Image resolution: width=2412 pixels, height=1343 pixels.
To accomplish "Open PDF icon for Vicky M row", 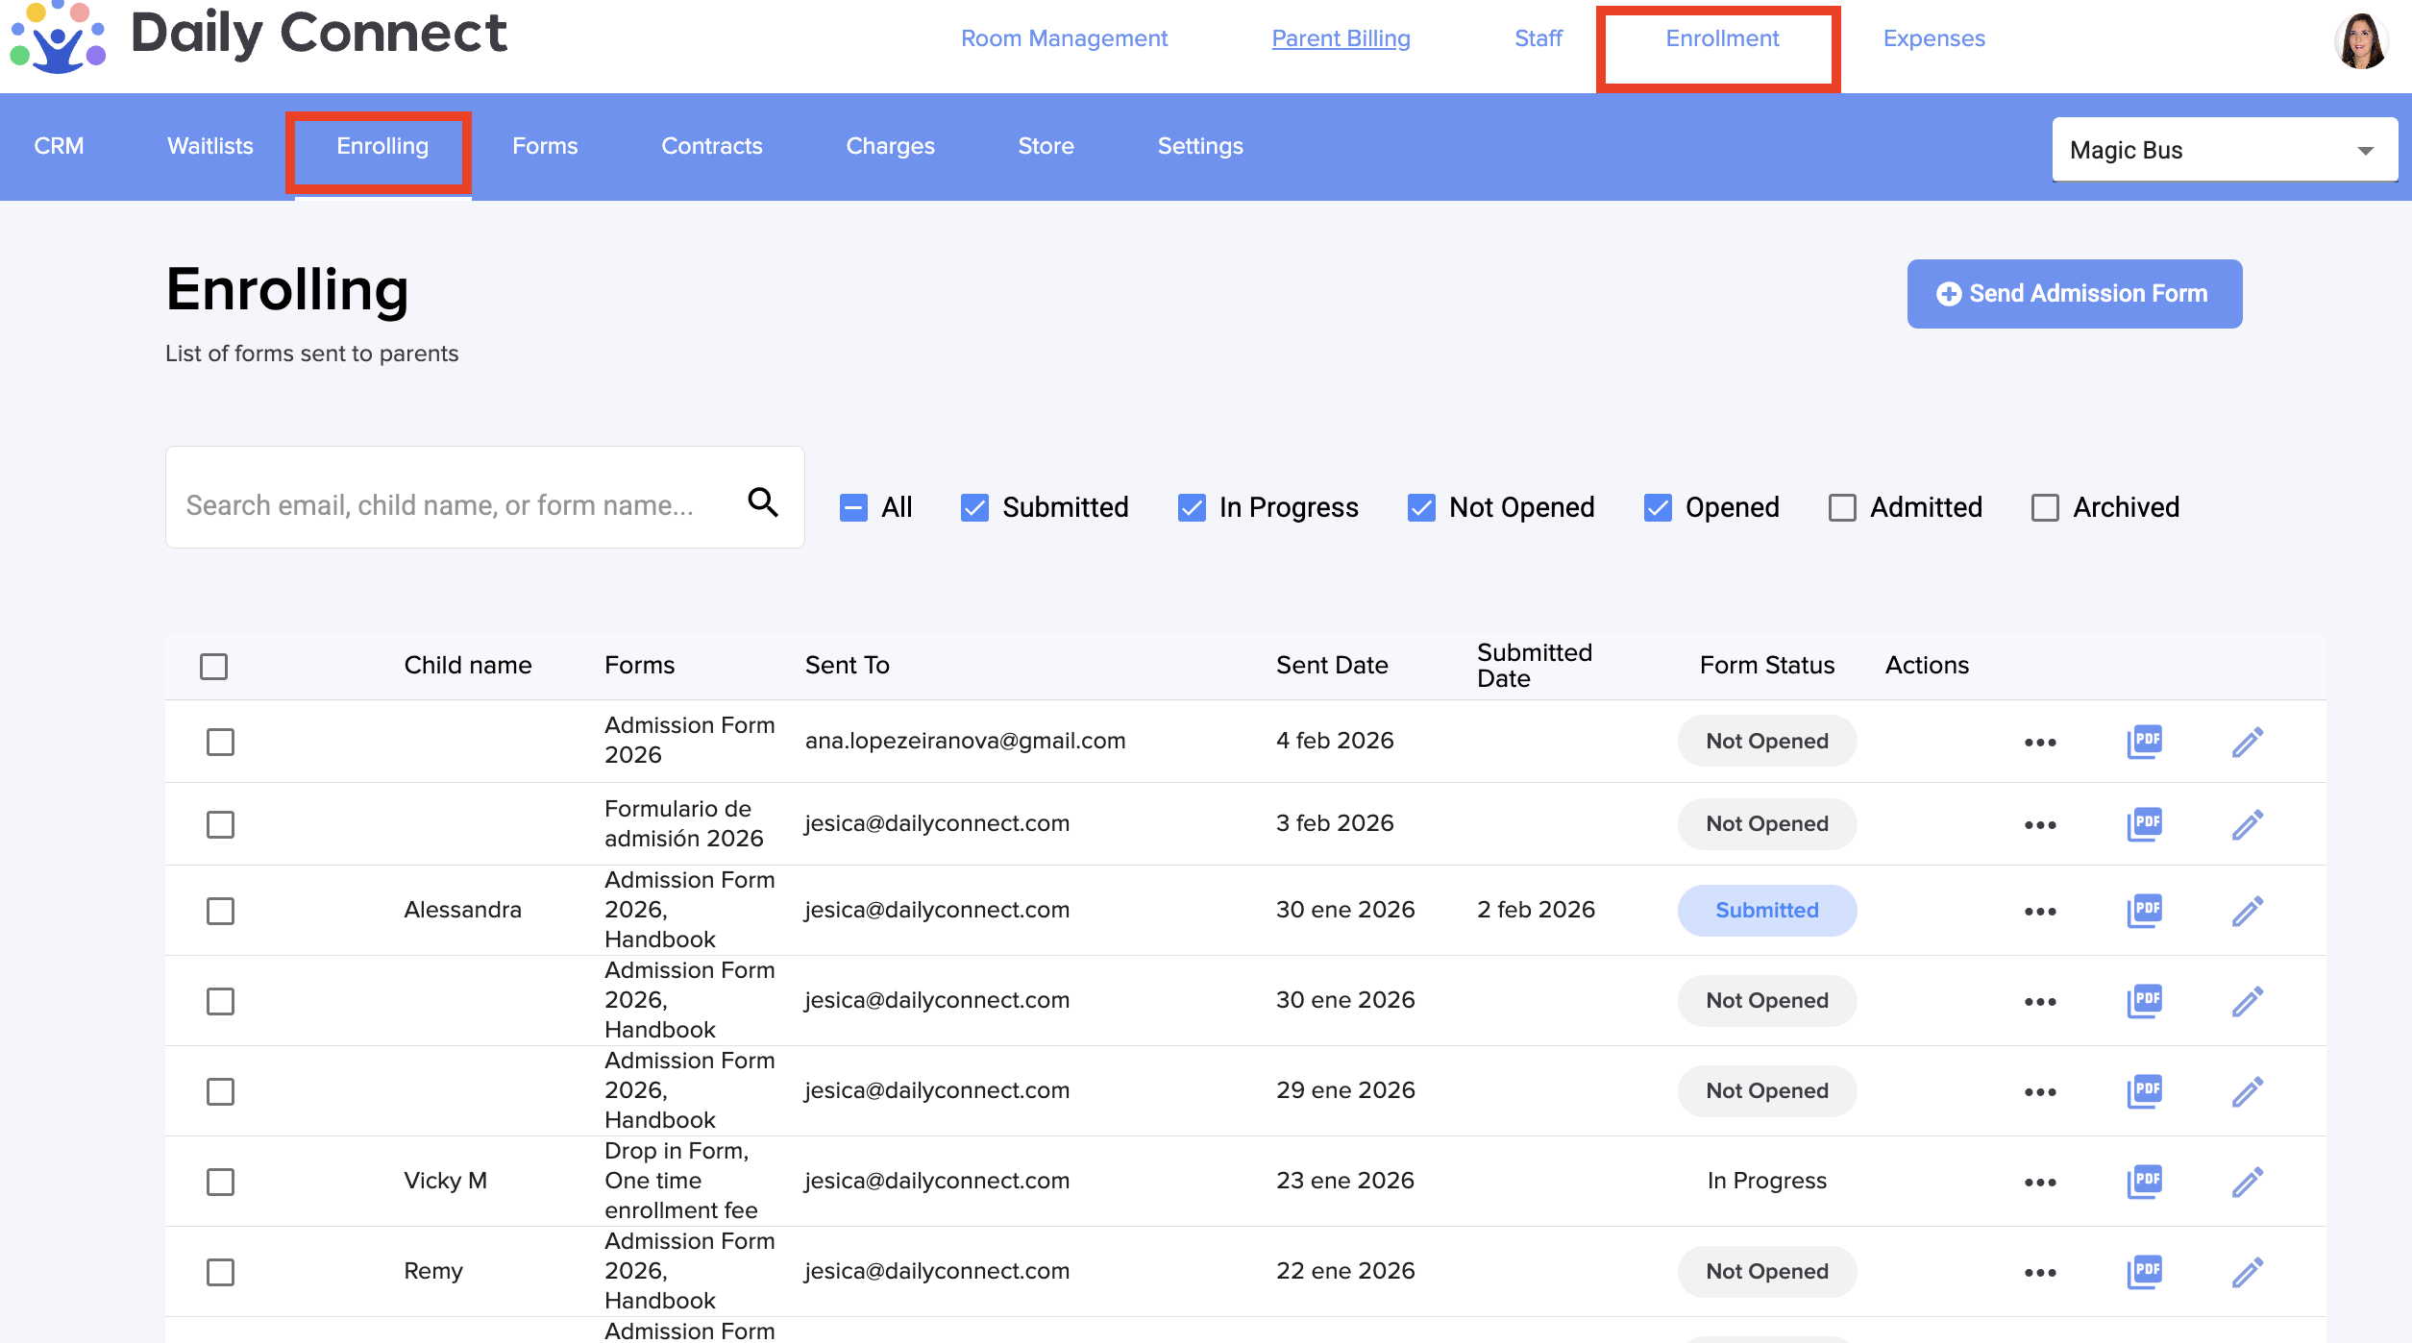I will click(2144, 1182).
